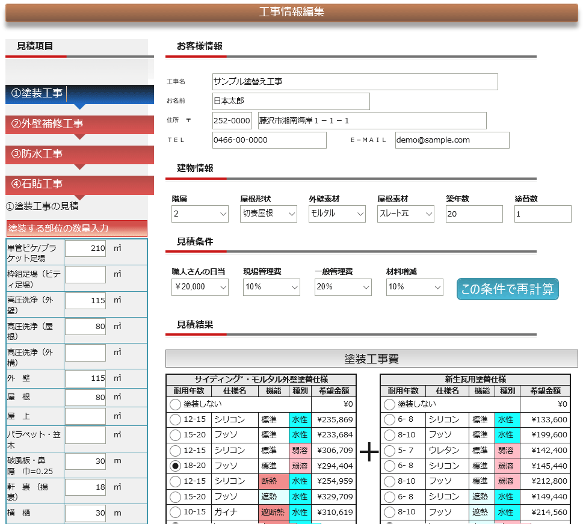Click the 新生瓦用塗替仕様 heading
This screenshot has height=524, width=583.
(475, 380)
